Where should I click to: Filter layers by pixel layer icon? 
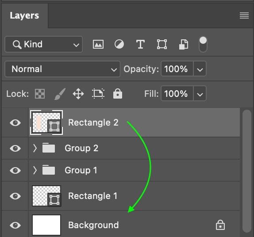click(x=98, y=44)
